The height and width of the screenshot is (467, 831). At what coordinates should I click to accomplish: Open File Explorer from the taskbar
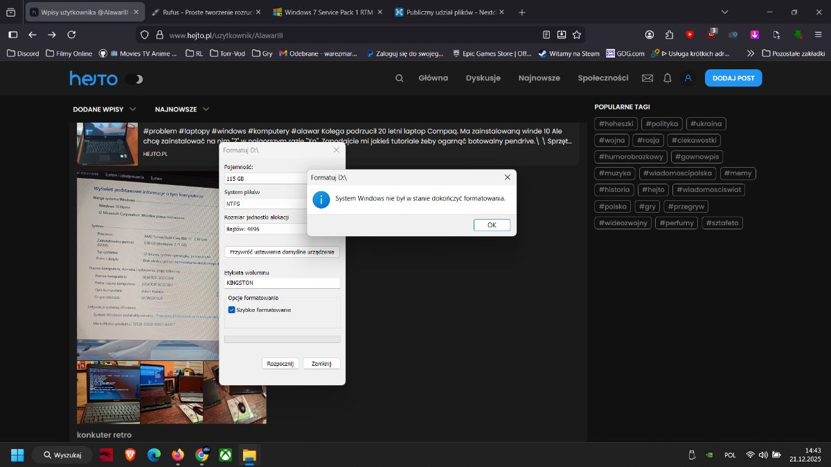[x=249, y=455]
